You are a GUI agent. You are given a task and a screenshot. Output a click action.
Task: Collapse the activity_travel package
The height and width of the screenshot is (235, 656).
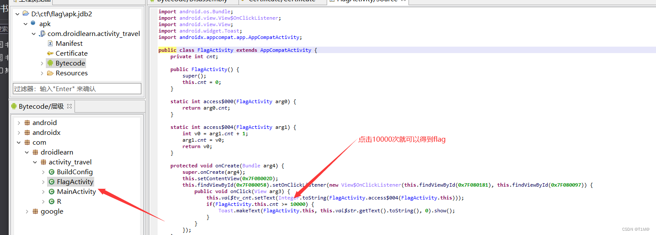tap(35, 162)
